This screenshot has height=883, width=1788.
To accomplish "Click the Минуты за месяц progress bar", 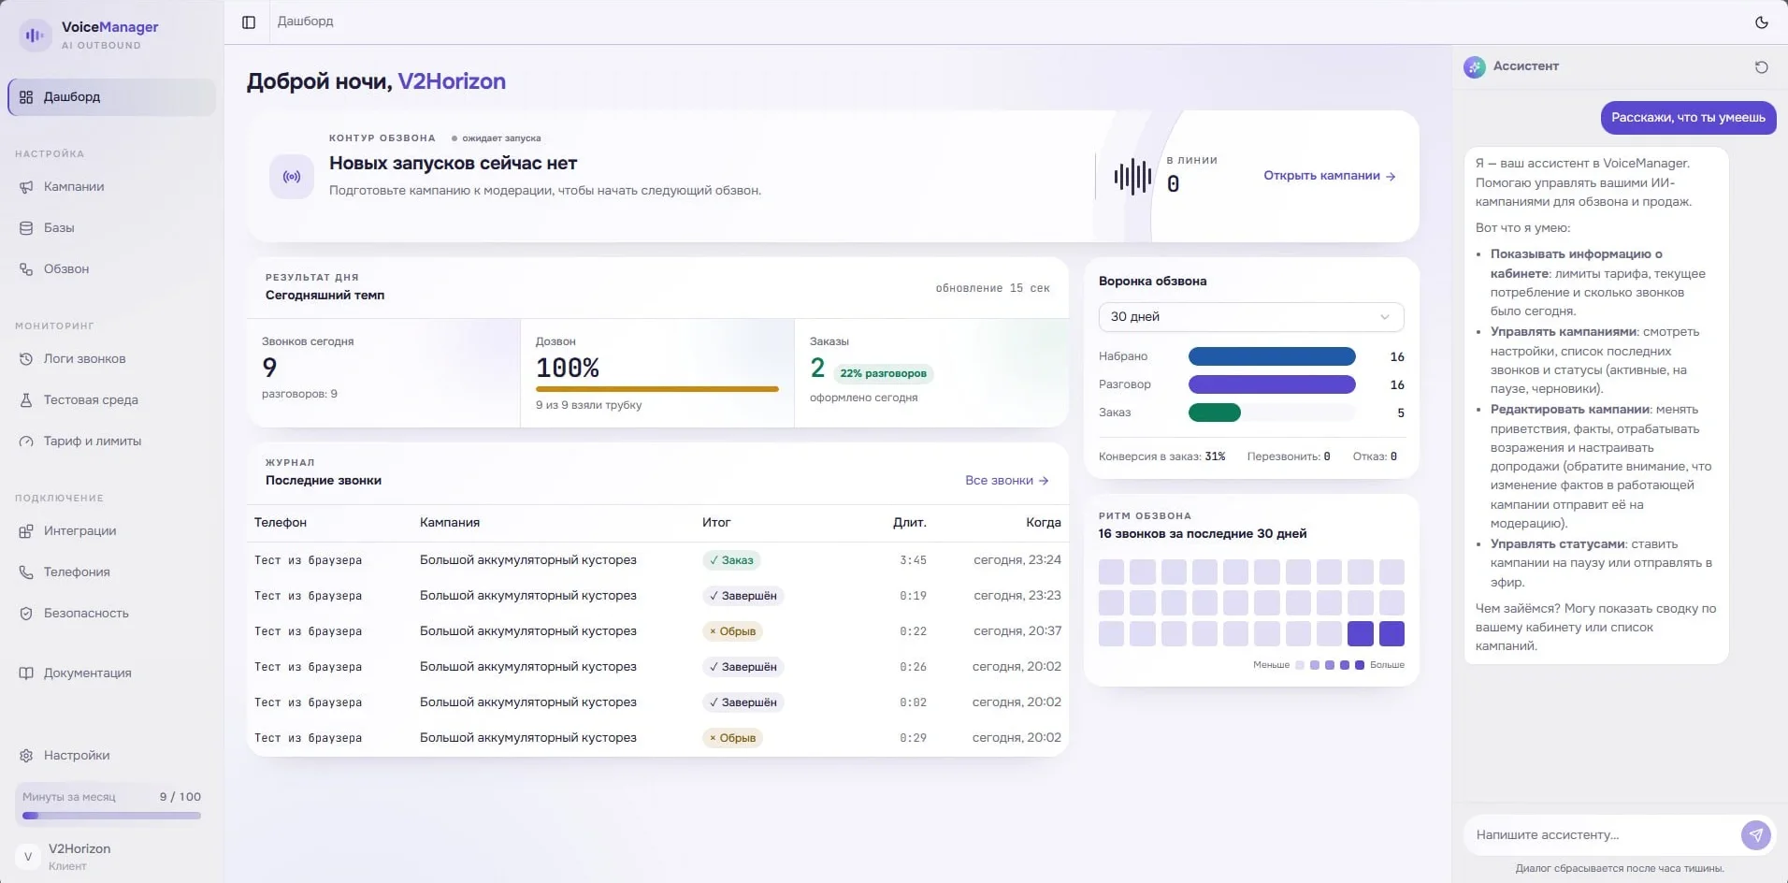I will point(111,816).
